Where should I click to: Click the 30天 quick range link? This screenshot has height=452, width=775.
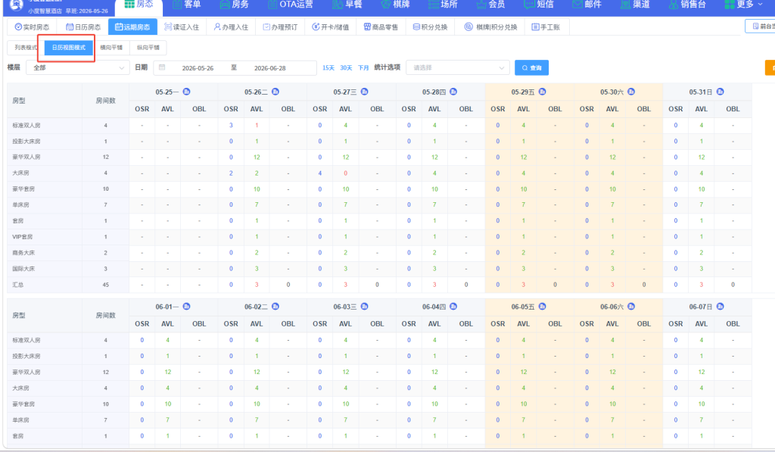click(346, 67)
